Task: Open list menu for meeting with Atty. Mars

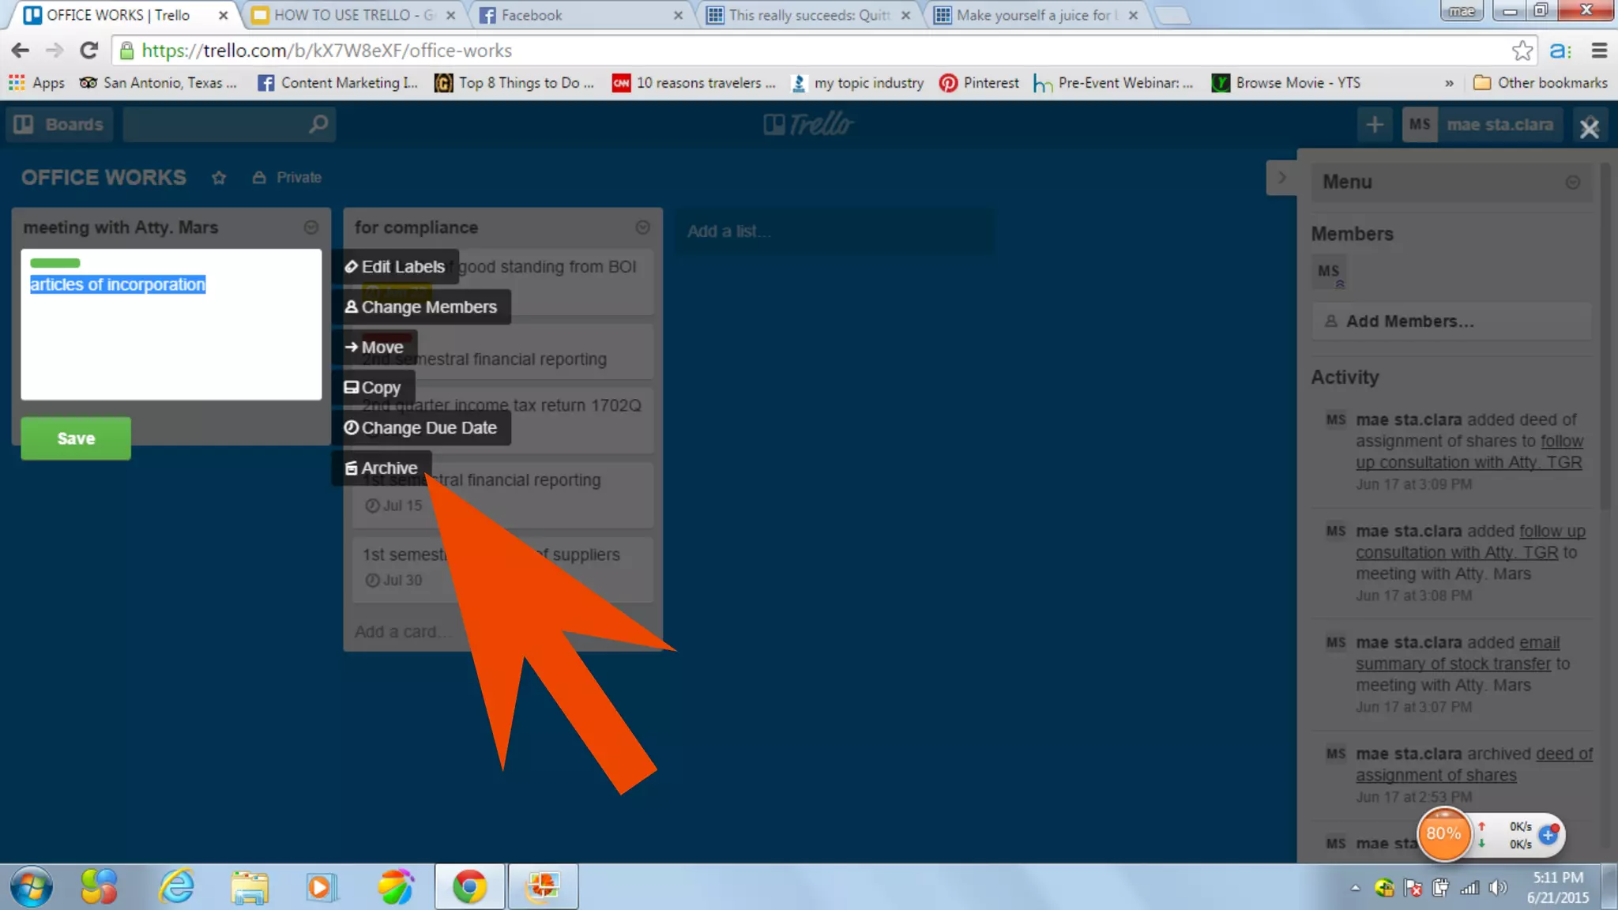Action: point(311,227)
